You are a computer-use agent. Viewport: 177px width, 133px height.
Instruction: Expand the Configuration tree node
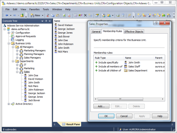tap(9, 33)
